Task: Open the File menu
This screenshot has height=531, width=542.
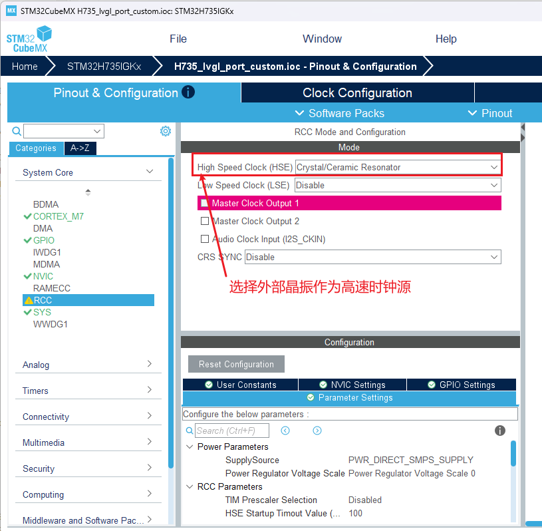Action: click(178, 39)
